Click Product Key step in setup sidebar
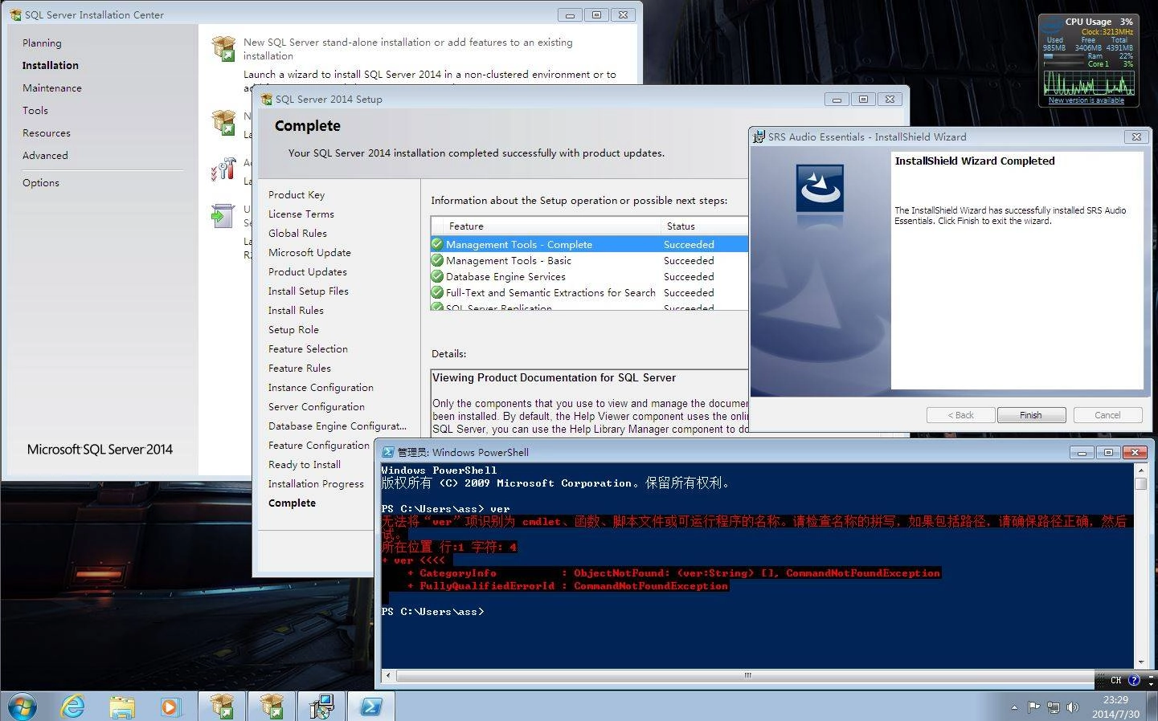This screenshot has height=721, width=1158. tap(297, 195)
